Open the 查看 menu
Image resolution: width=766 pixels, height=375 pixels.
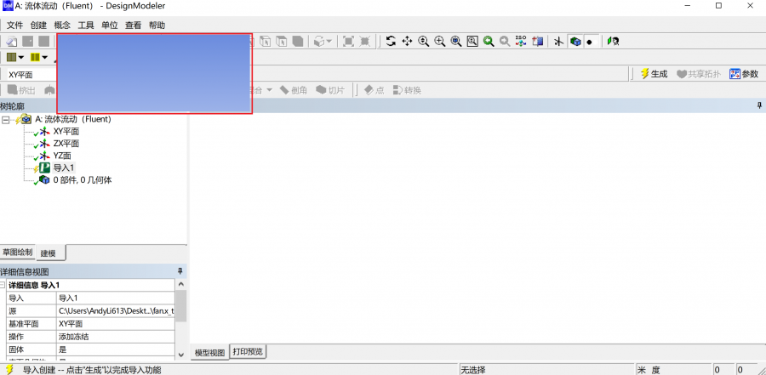tap(134, 26)
